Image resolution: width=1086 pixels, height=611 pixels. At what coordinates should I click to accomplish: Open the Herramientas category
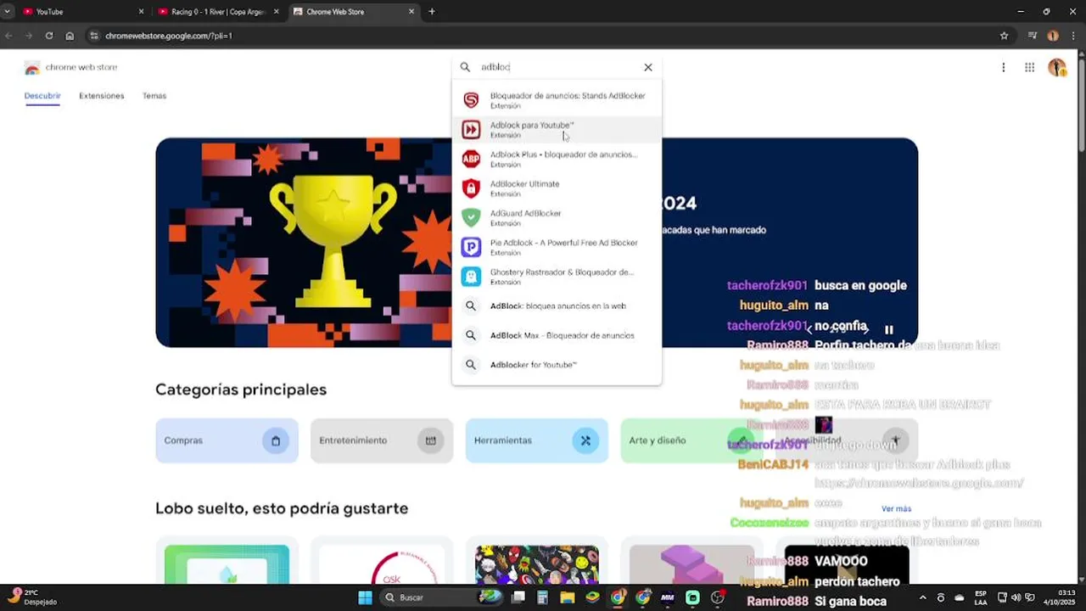[537, 440]
